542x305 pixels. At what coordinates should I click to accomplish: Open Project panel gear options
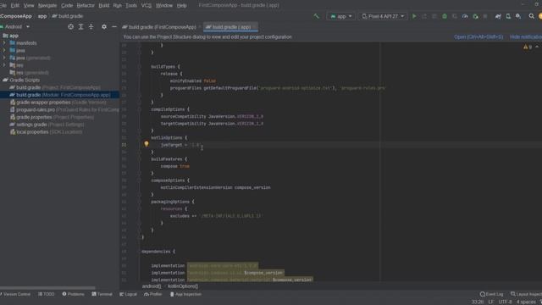(104, 26)
